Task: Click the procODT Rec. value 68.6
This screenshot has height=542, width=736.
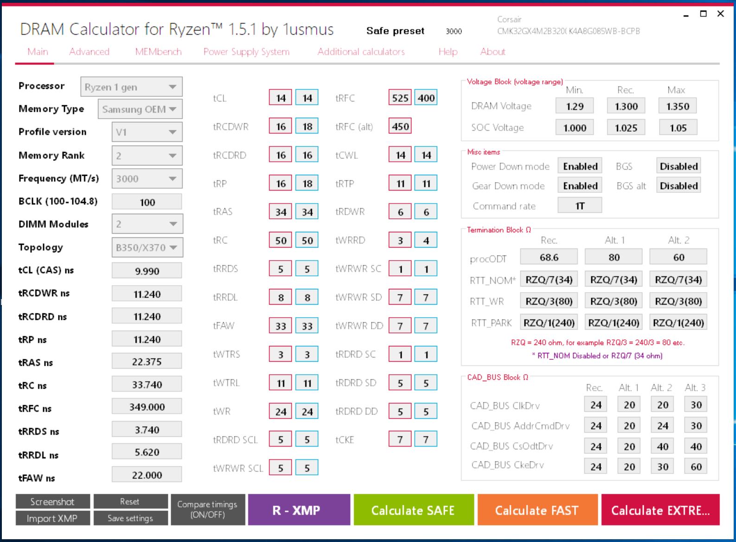Action: 549,257
